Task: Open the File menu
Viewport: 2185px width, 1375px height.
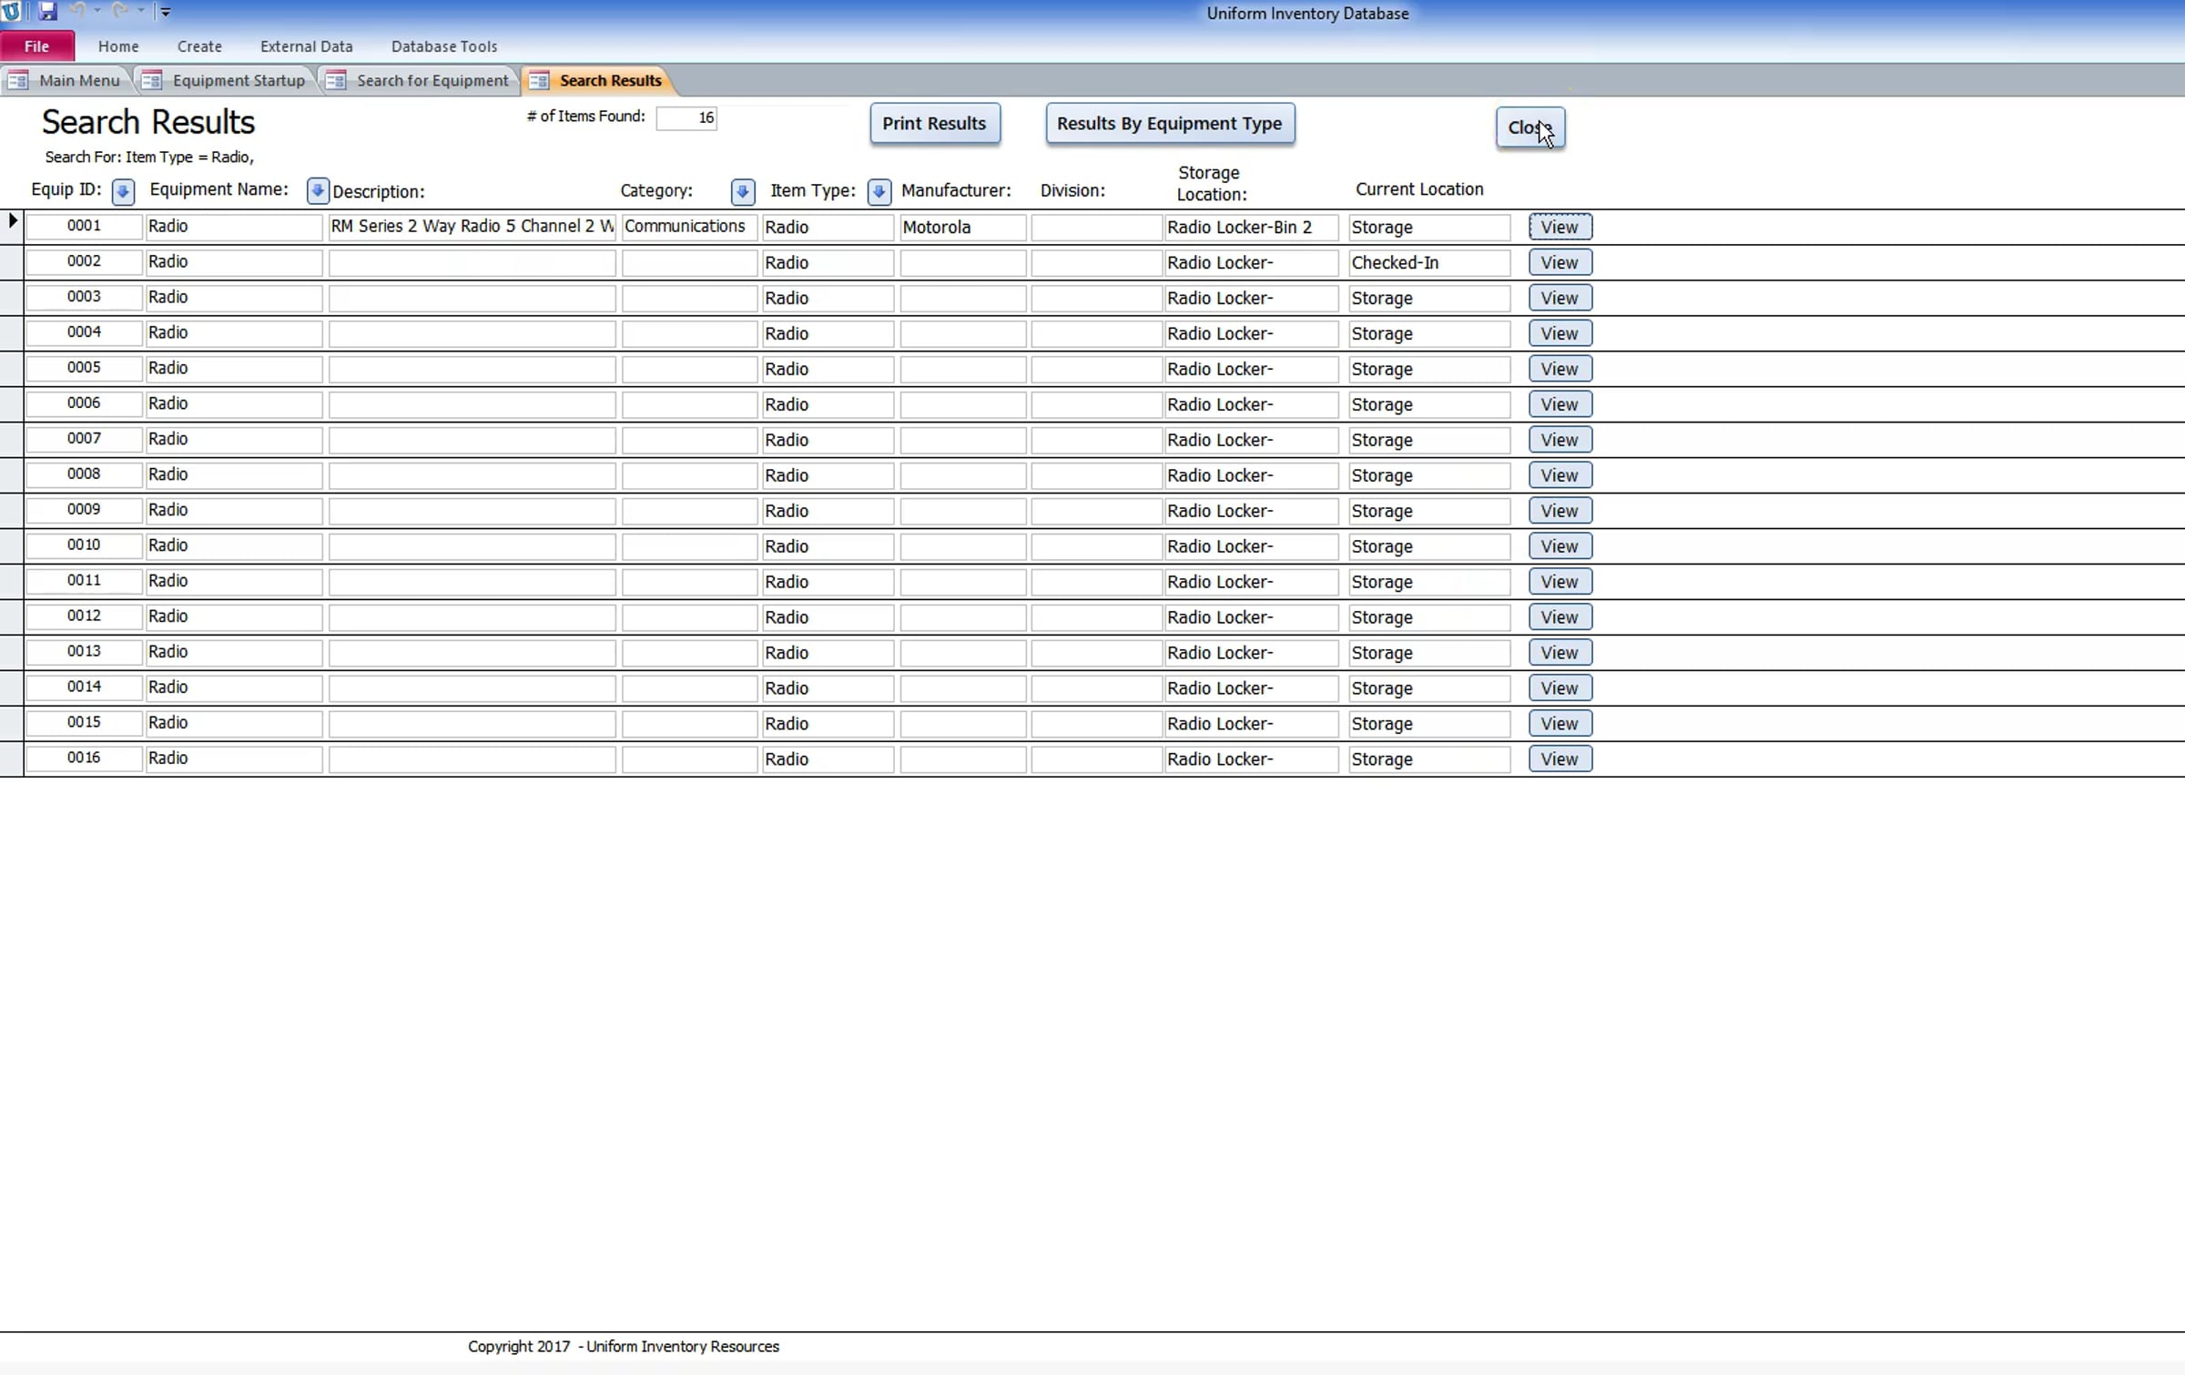Action: pos(37,46)
